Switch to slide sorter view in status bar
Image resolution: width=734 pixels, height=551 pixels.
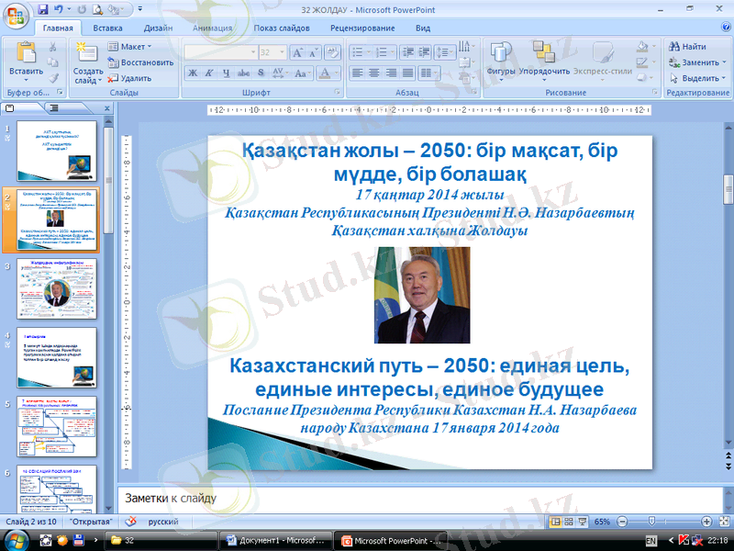point(568,522)
